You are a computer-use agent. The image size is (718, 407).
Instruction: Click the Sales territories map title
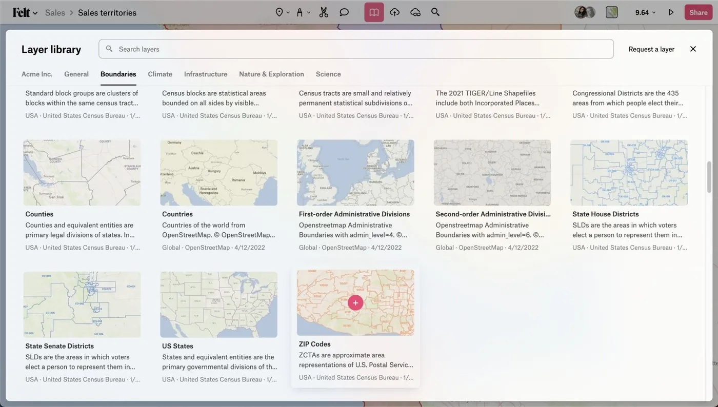pyautogui.click(x=107, y=12)
